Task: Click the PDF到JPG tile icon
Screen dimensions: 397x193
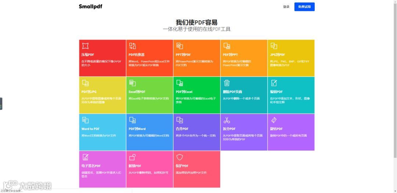Action: pyautogui.click(x=85, y=83)
